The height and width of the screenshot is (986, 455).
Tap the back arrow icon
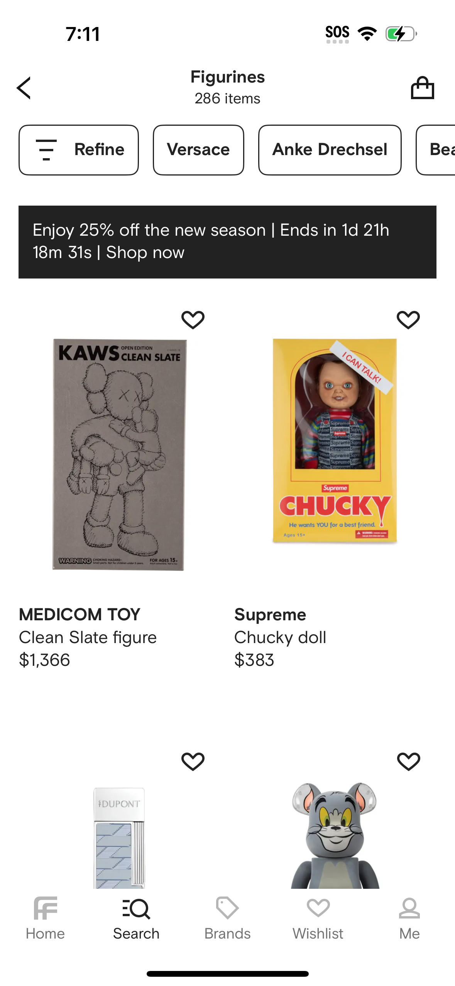(24, 88)
